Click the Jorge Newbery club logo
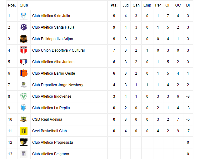This screenshot has height=159, width=199. [24, 85]
